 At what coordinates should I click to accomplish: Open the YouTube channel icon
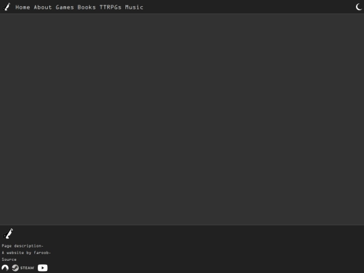point(42,268)
